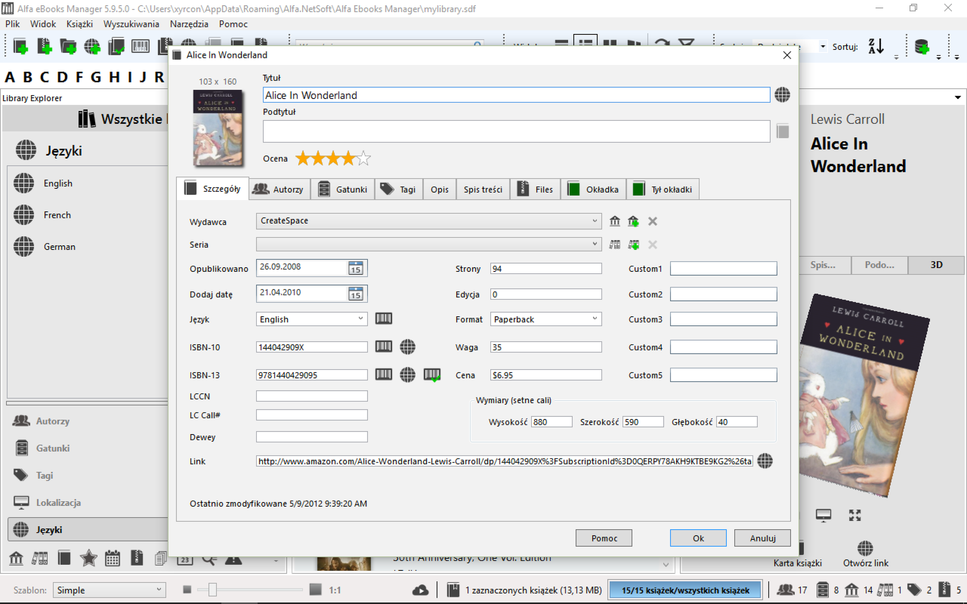The image size is (967, 604).
Task: Click the Strony input field
Action: coord(546,268)
